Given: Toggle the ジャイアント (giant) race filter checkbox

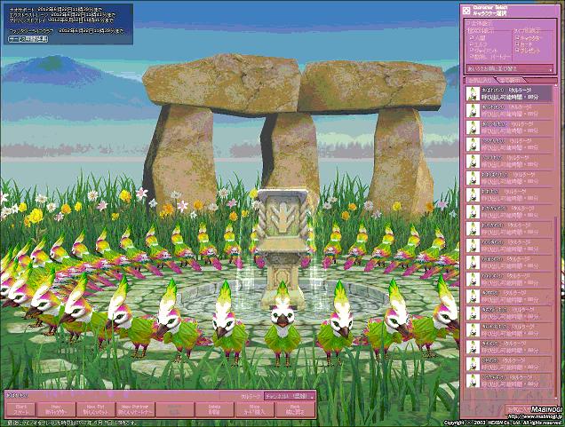Looking at the screenshot, I should click(x=472, y=51).
